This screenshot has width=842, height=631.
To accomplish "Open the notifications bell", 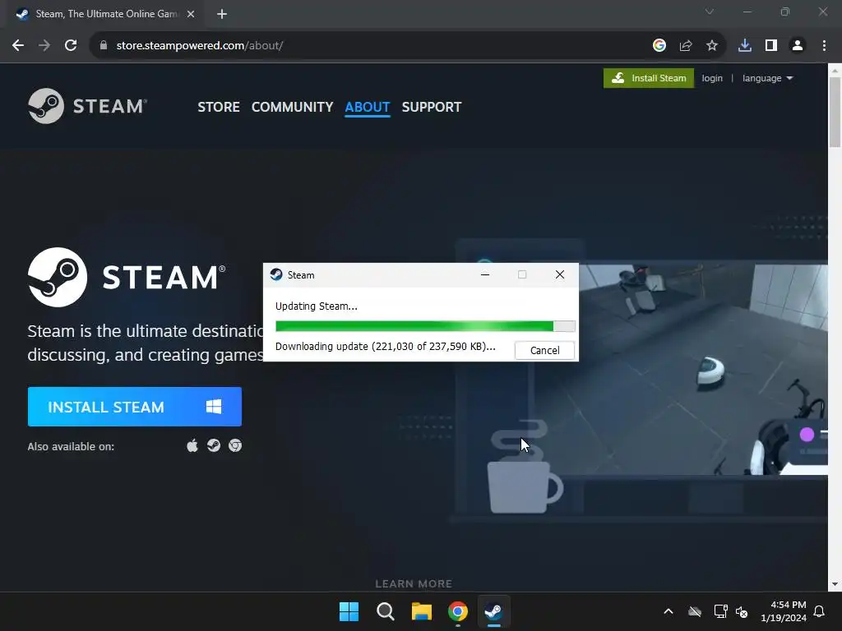I will click(820, 611).
